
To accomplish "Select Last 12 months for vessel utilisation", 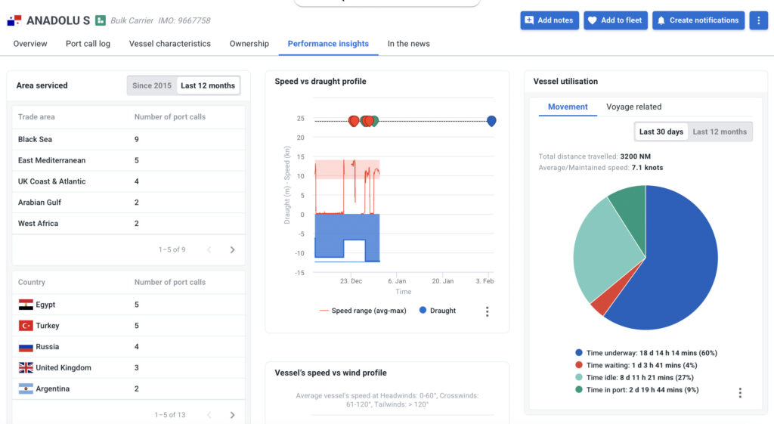I will (x=720, y=132).
